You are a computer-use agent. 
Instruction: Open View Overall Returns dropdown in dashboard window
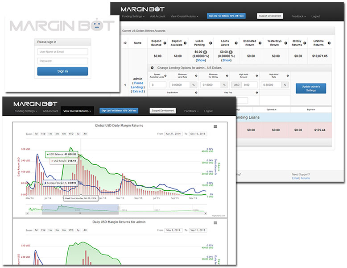point(184,17)
